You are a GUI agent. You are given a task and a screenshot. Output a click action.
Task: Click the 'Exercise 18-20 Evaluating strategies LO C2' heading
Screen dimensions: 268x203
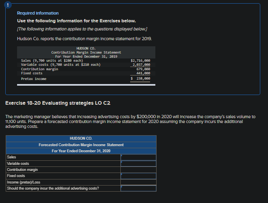click(x=58, y=103)
